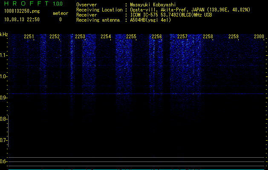Click the 2254 time marker
Screen dimensions: 268x170
(x=106, y=37)
